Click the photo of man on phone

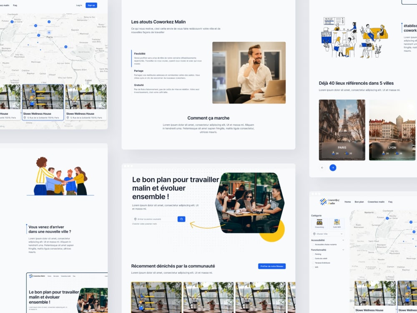(249, 73)
